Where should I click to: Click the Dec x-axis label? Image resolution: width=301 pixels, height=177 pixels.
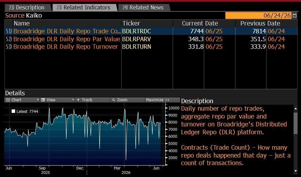pos(80,168)
